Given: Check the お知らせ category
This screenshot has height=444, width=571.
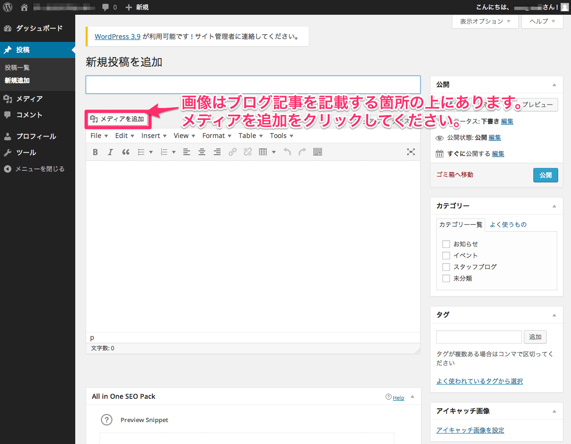Looking at the screenshot, I should (446, 244).
